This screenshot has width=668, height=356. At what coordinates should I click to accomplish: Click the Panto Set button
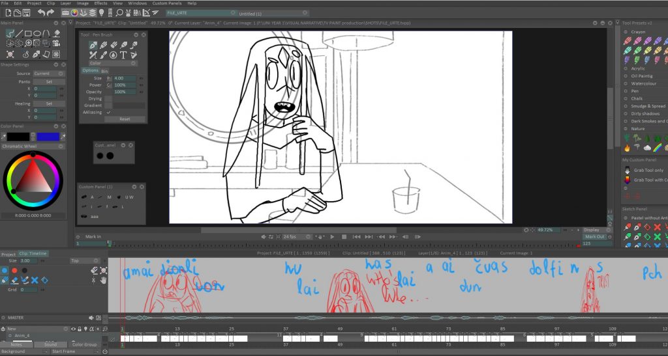point(49,81)
